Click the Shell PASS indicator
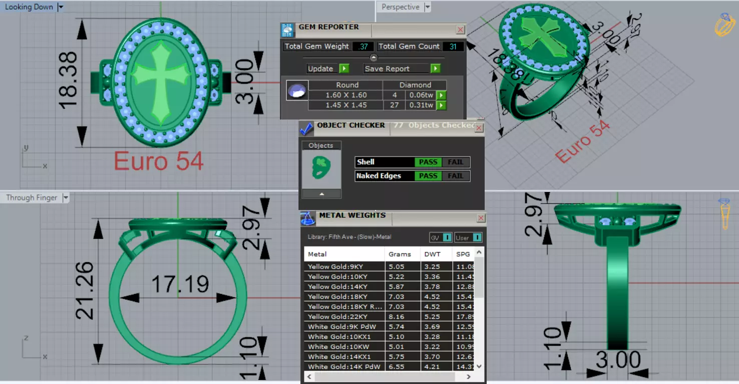The height and width of the screenshot is (384, 739). coord(428,162)
